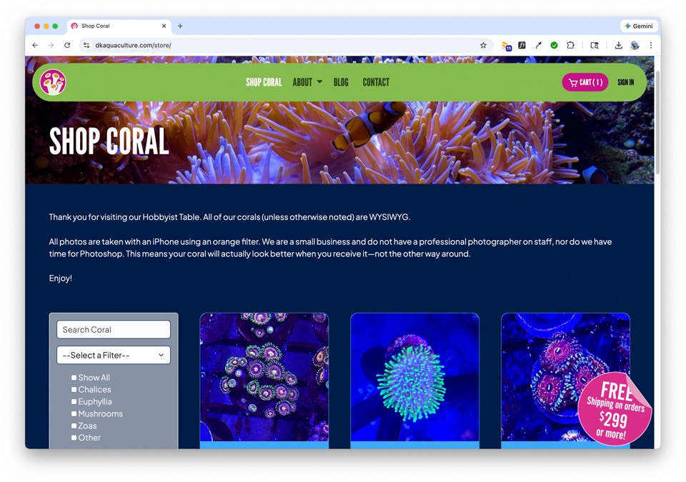The image size is (686, 482).
Task: Check the Show All filter checkbox
Action: (74, 378)
